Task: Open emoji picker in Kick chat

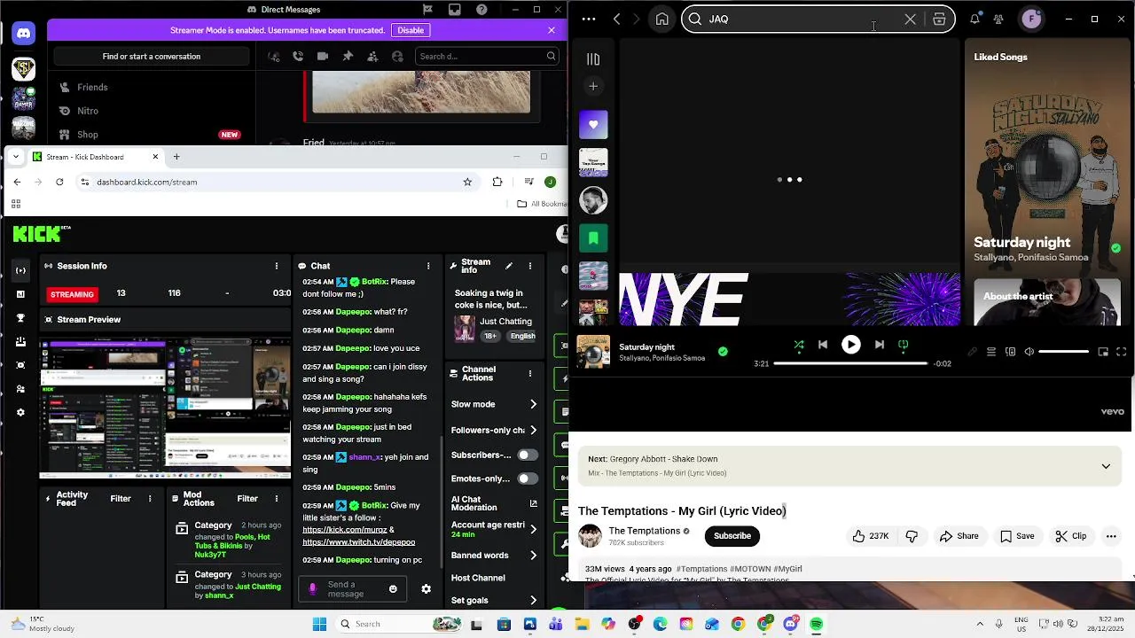Action: click(x=393, y=589)
